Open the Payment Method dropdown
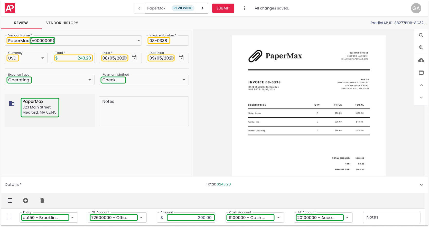 click(184, 80)
